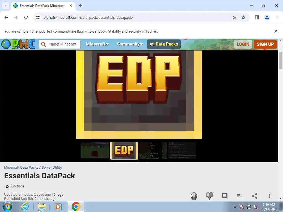Click the browser forward arrow
This screenshot has width=283, height=212.
point(16,17)
